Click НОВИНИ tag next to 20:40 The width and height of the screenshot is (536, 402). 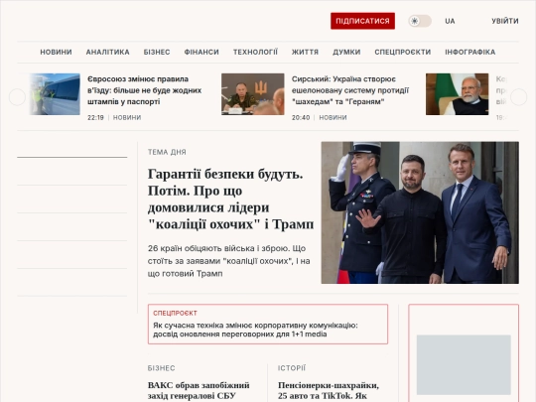333,117
